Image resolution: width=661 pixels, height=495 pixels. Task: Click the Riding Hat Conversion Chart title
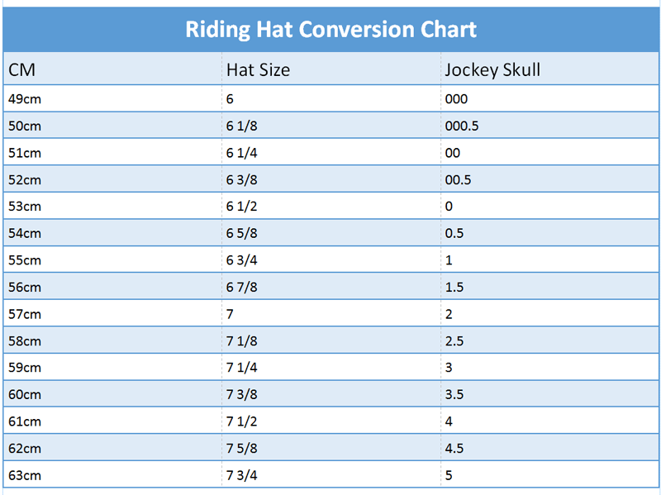pos(330,30)
